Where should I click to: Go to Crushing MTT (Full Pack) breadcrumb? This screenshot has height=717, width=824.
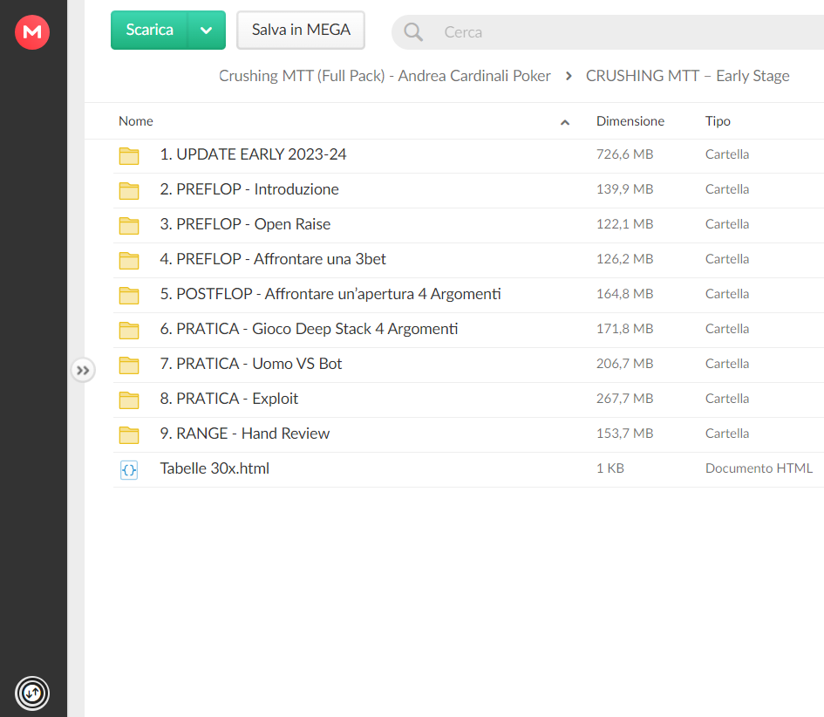(x=385, y=76)
